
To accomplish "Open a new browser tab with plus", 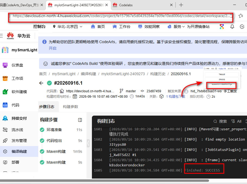I will [181, 5].
